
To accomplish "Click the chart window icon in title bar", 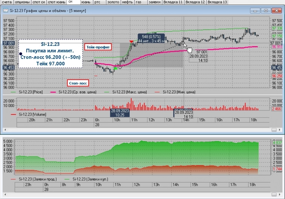I will 6,11.
